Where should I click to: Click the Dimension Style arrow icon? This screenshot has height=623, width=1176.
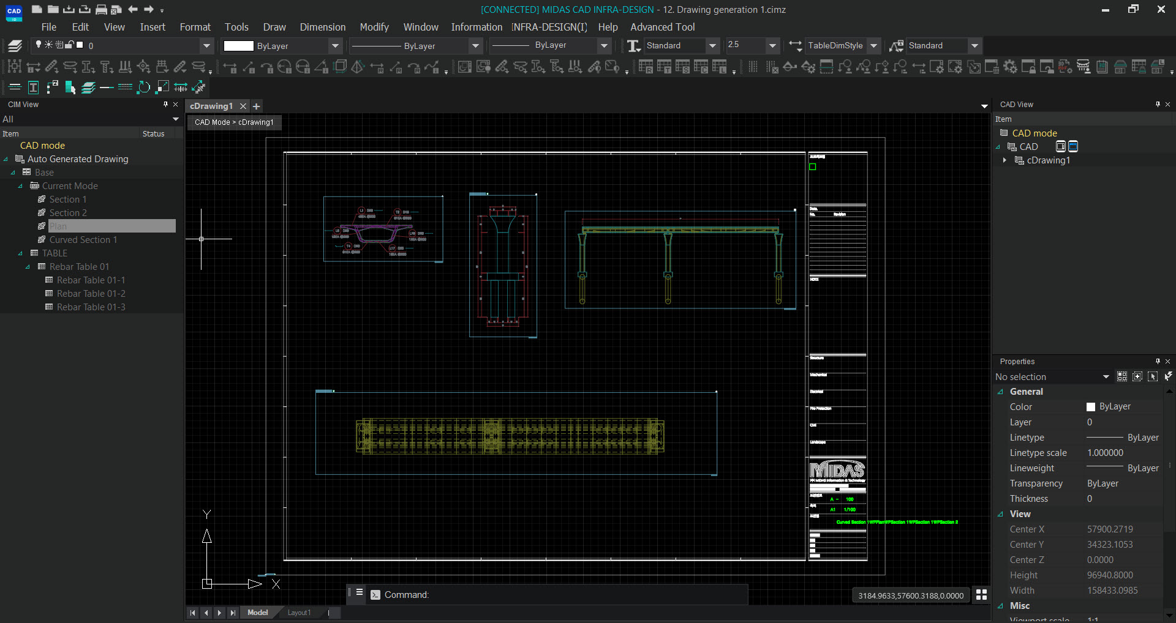[795, 45]
